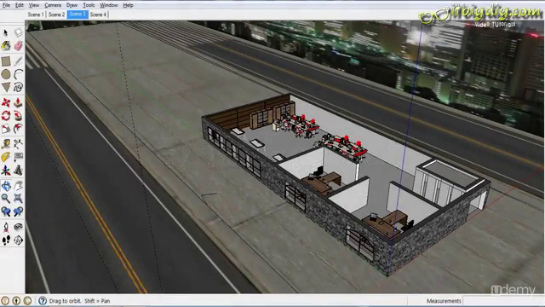The image size is (545, 307).
Task: Activate the 3D Text tool
Action: [18, 171]
